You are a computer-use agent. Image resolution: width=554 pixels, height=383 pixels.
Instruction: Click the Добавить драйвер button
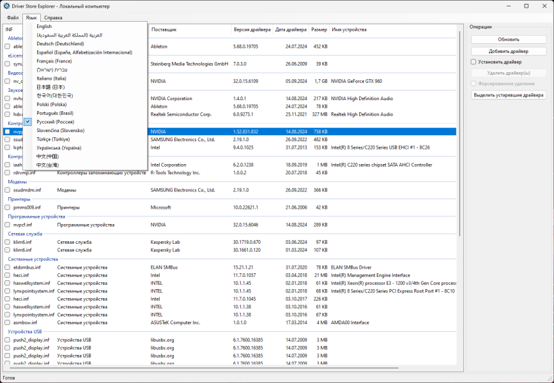coord(509,51)
